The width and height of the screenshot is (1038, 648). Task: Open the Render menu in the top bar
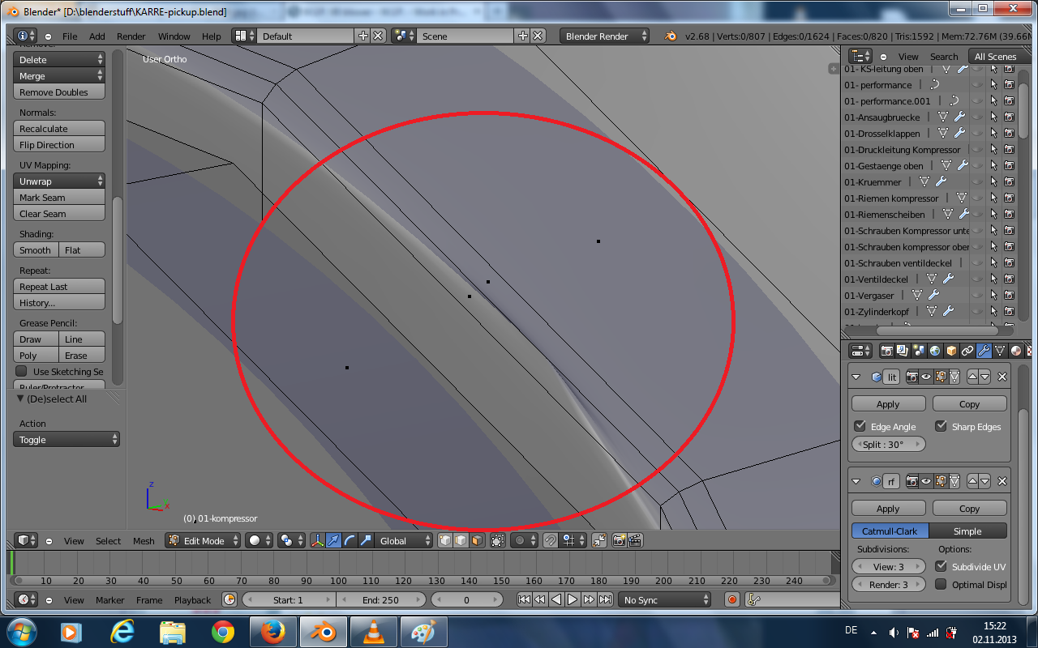131,36
